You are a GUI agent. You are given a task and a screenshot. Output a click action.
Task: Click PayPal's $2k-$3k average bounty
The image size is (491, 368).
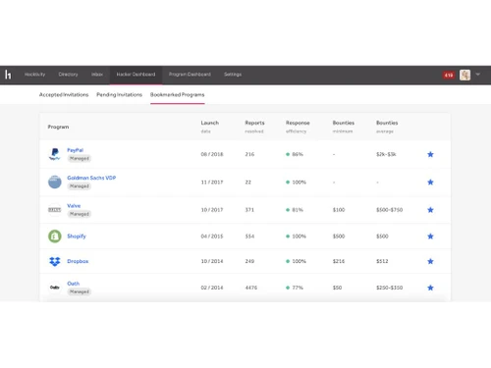tap(386, 154)
